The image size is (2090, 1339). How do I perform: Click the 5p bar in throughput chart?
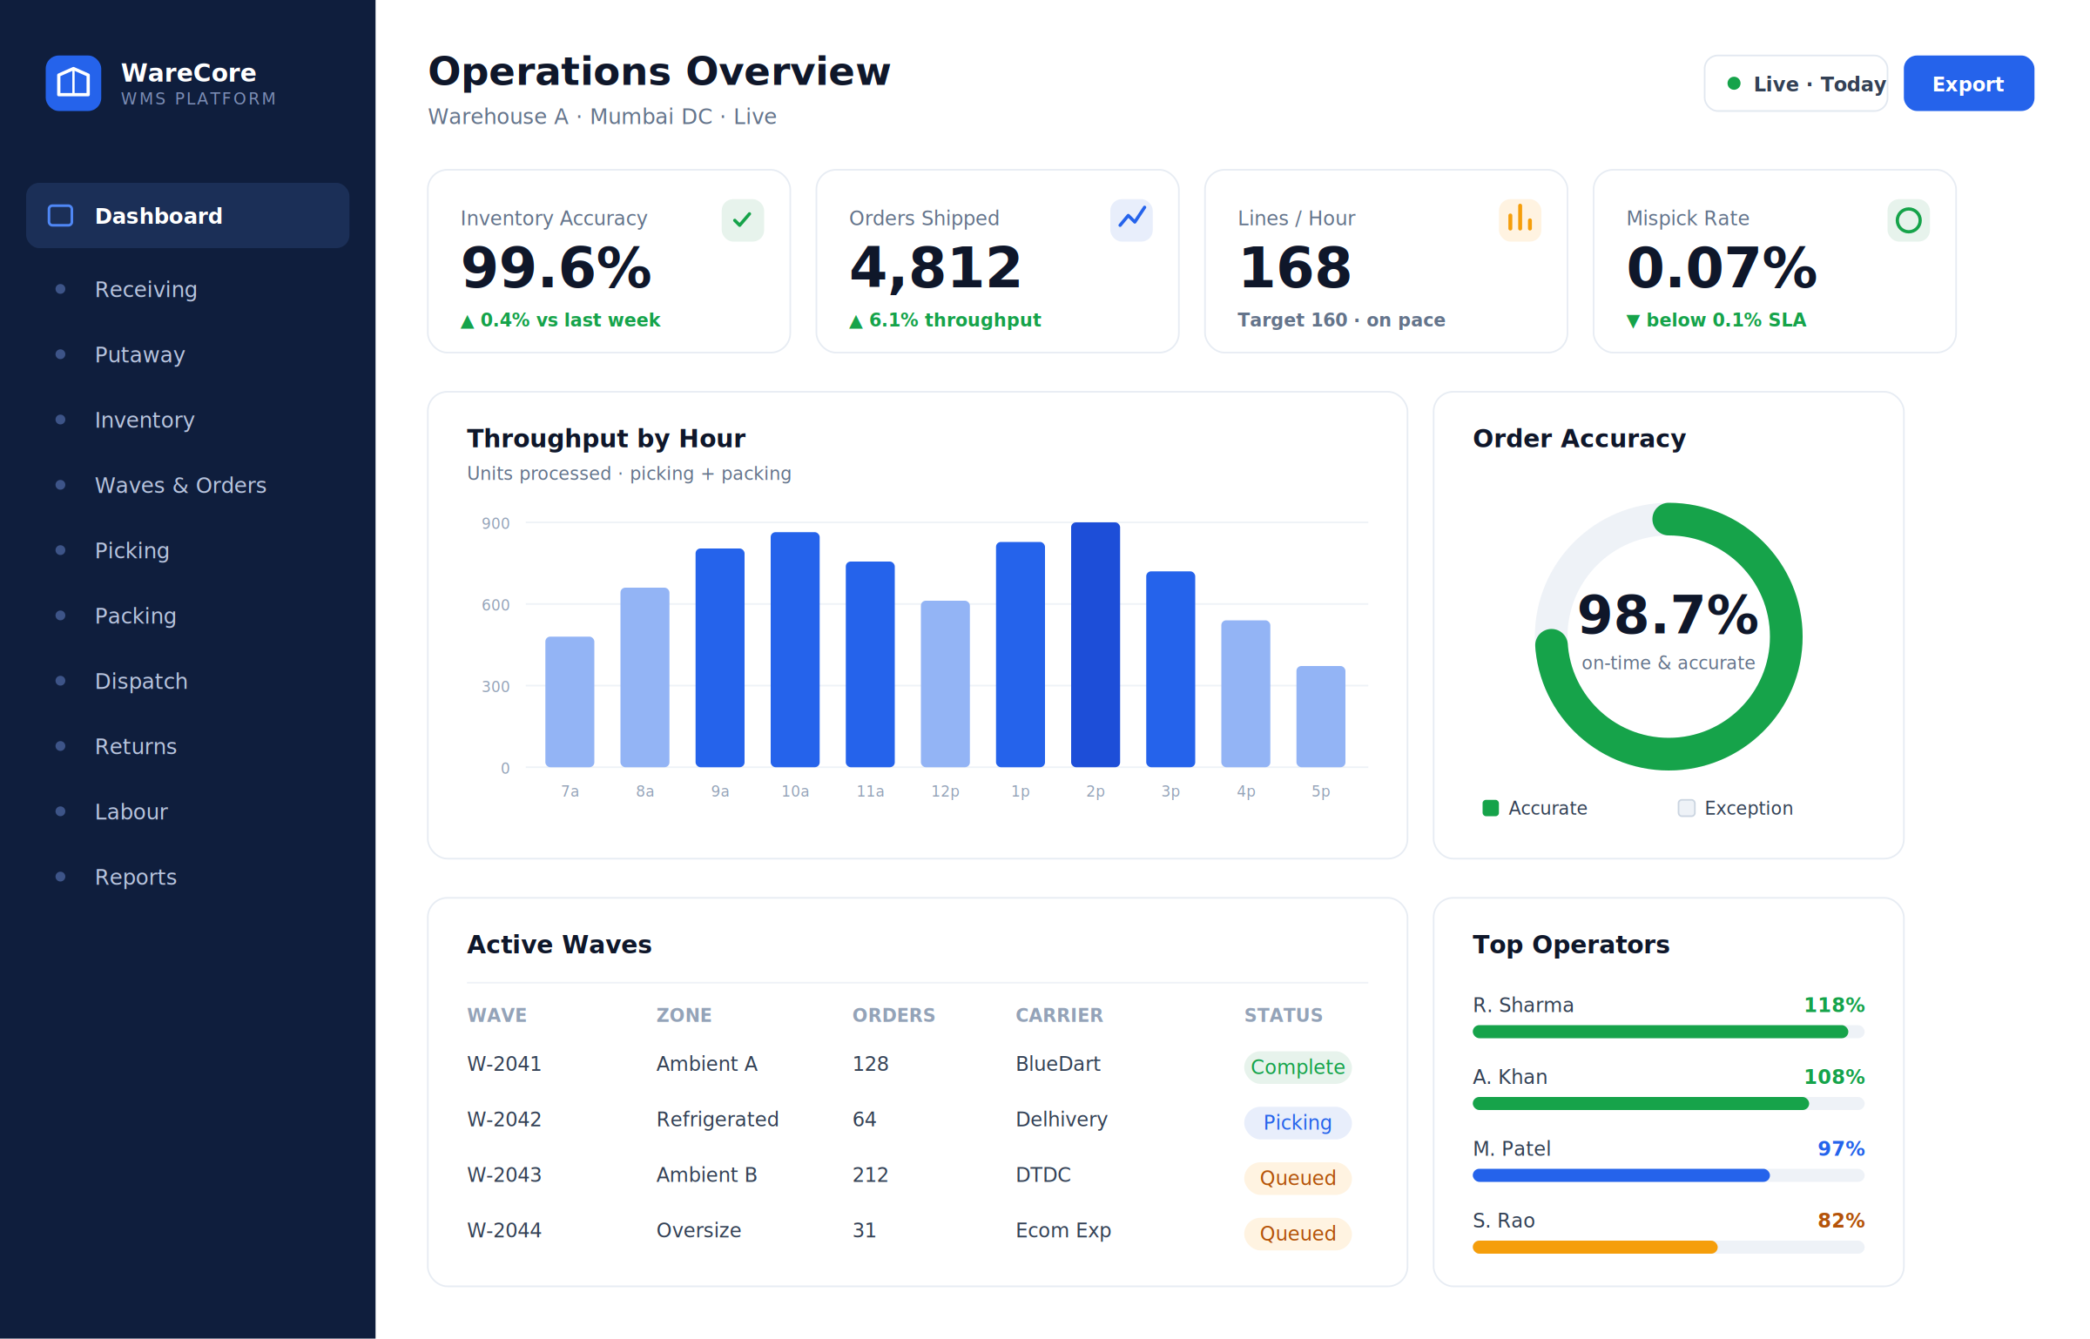[x=1321, y=717]
